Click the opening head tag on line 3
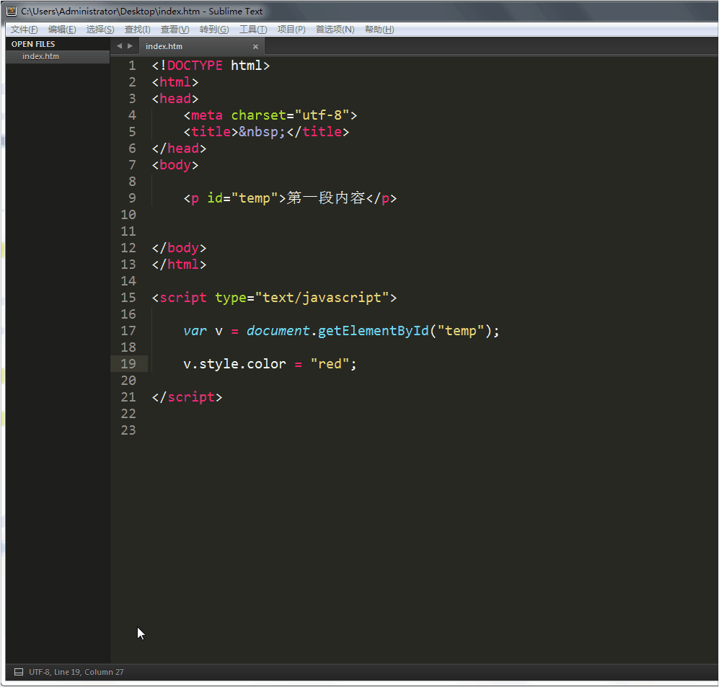The width and height of the screenshot is (719, 687). [175, 99]
